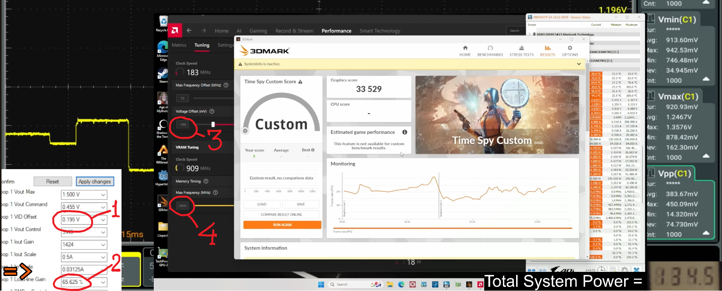
Task: Click the LOAD button in 3DMark
Action: [262, 204]
